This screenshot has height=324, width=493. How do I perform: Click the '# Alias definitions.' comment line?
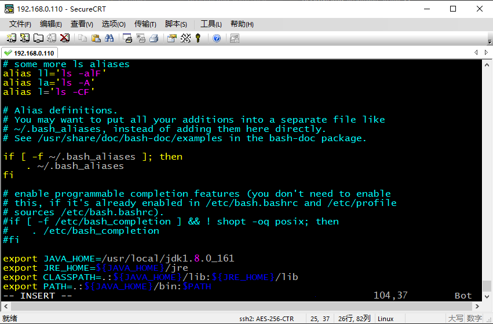tap(60, 111)
